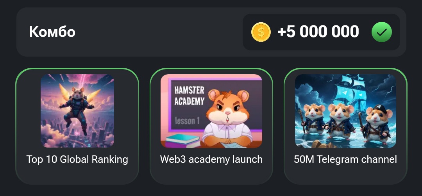Select the Top 10 Global Ranking label
This screenshot has width=422, height=196.
point(77,159)
